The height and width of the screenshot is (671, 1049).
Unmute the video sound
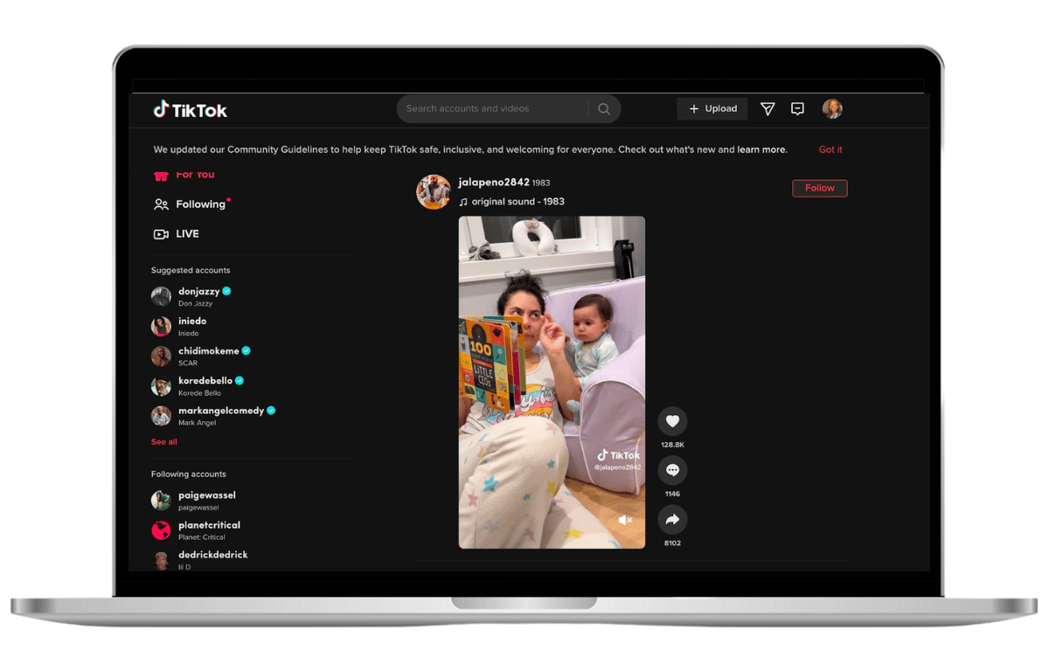coord(625,520)
